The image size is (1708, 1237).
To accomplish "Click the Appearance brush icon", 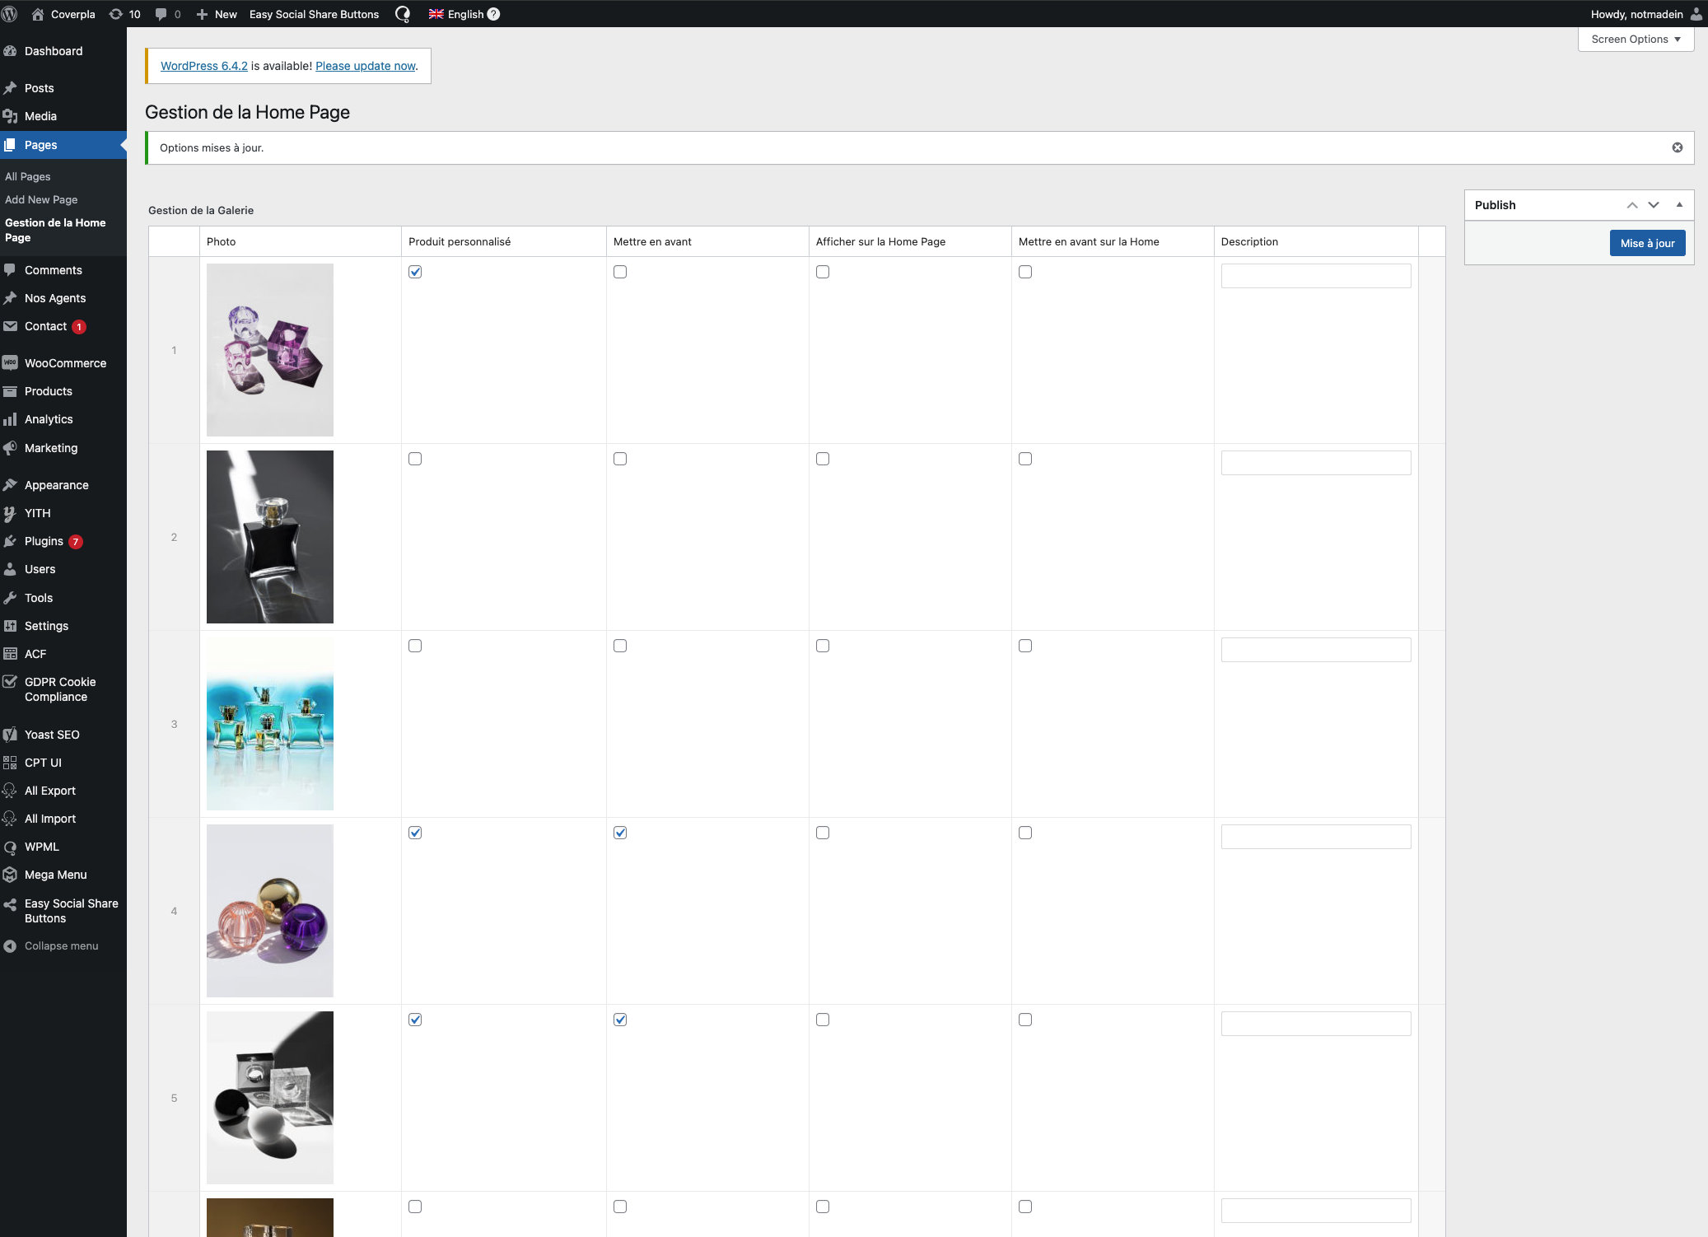I will pyautogui.click(x=11, y=485).
